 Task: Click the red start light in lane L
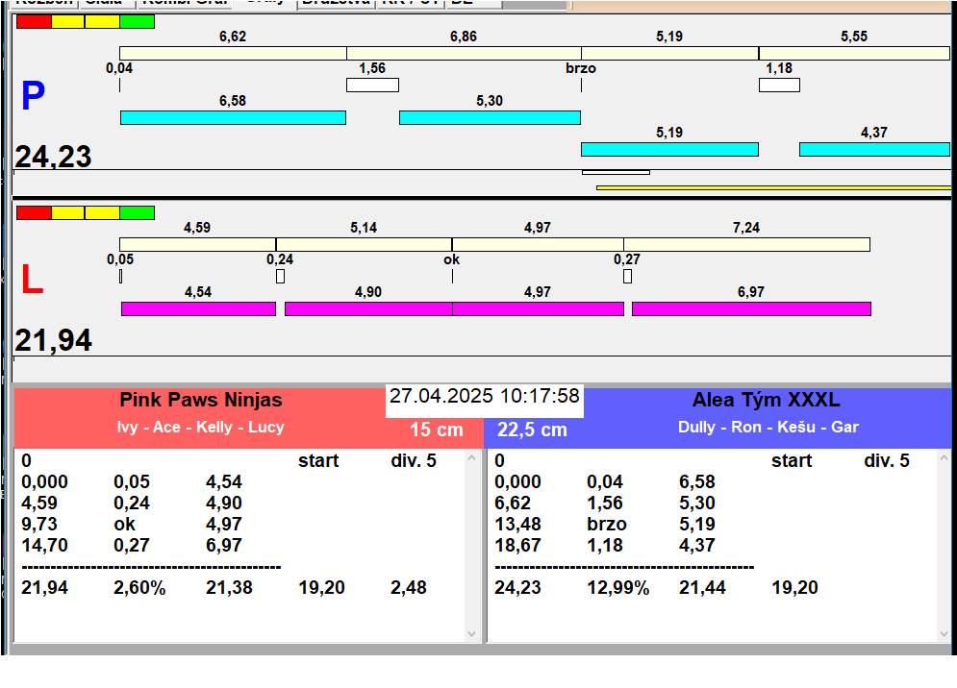coord(33,212)
